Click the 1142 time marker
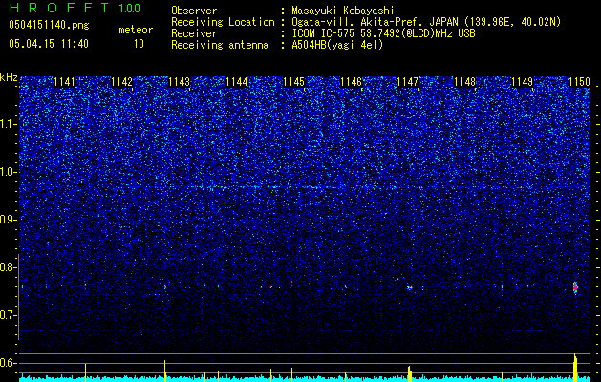This screenshot has height=382, width=601. [121, 82]
